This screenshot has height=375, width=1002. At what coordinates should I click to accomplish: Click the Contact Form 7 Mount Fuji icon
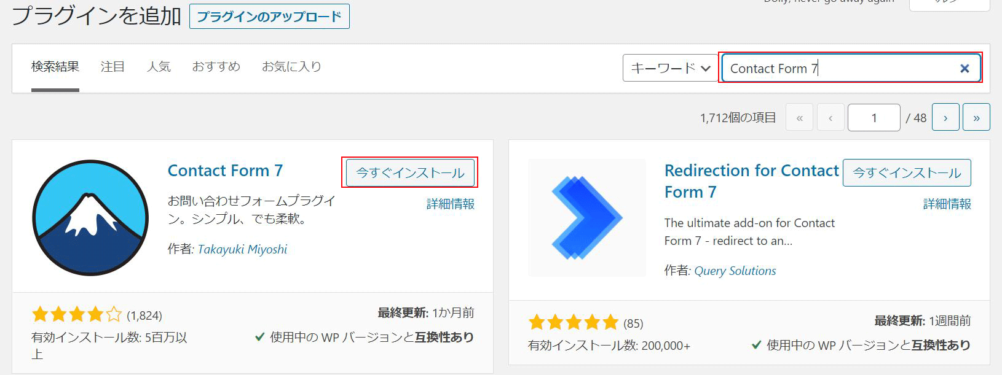[90, 217]
